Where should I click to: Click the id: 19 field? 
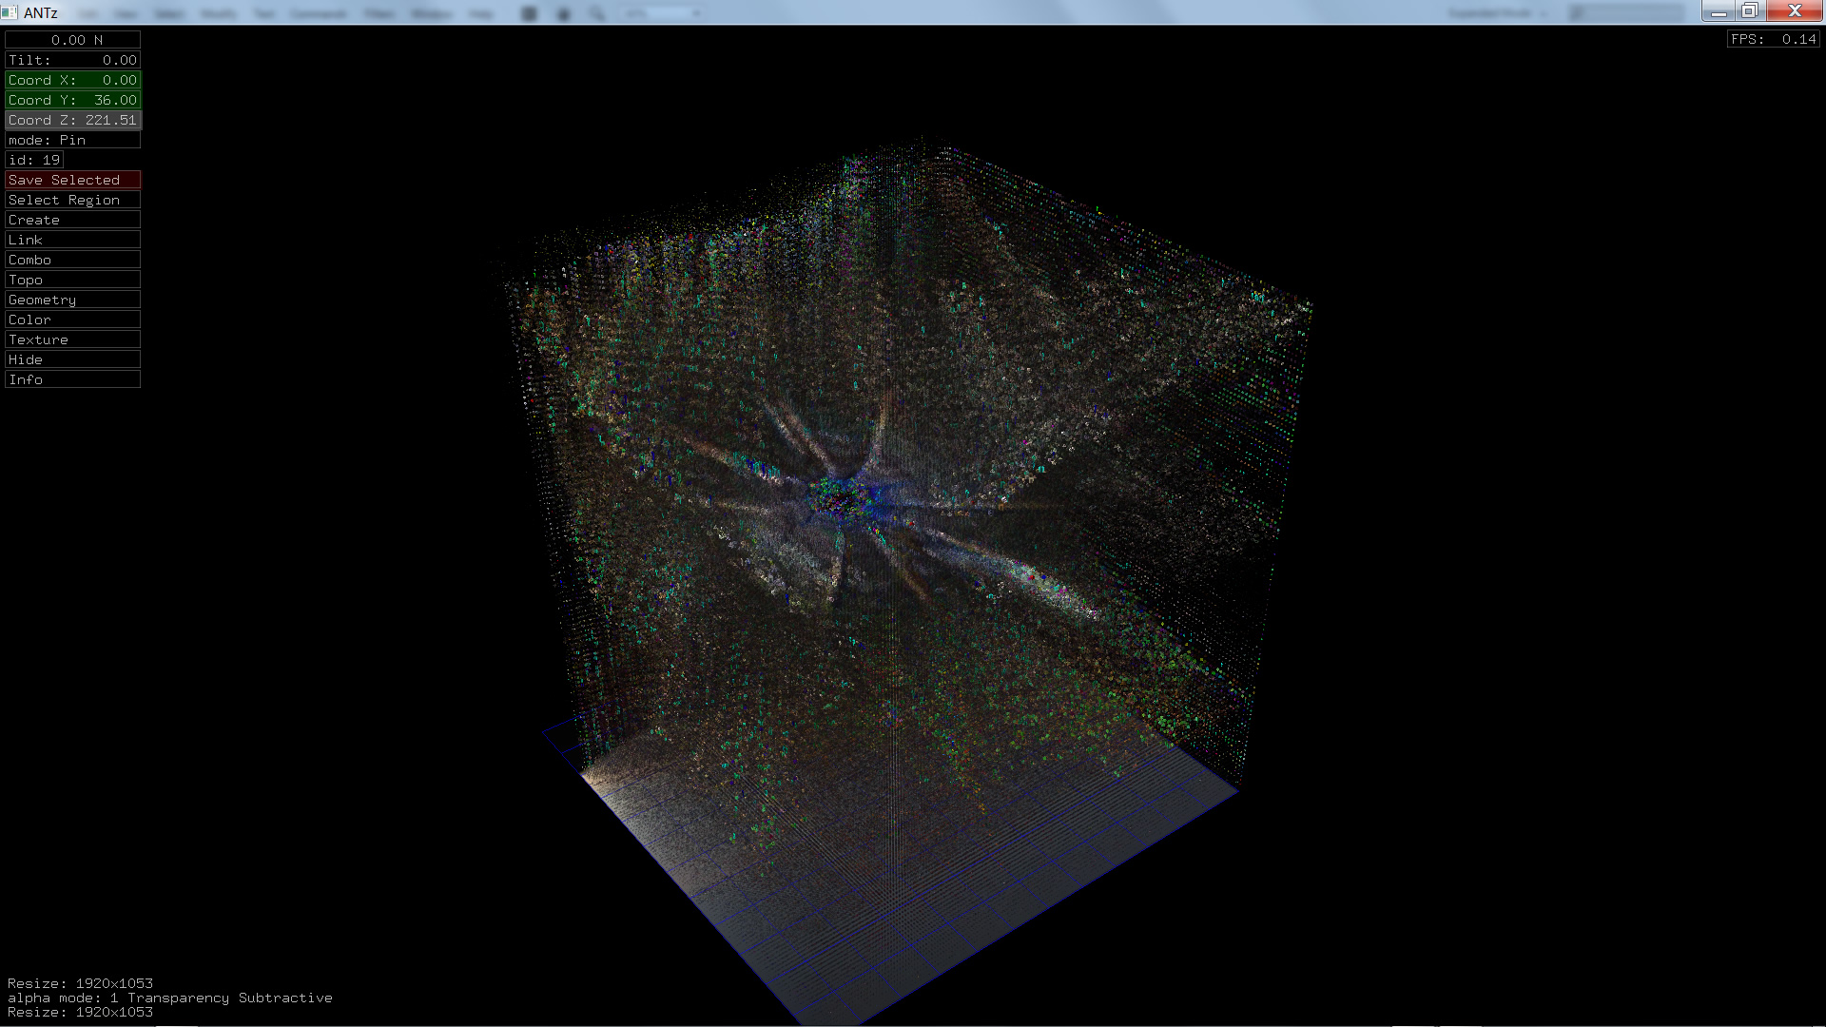[x=34, y=160]
